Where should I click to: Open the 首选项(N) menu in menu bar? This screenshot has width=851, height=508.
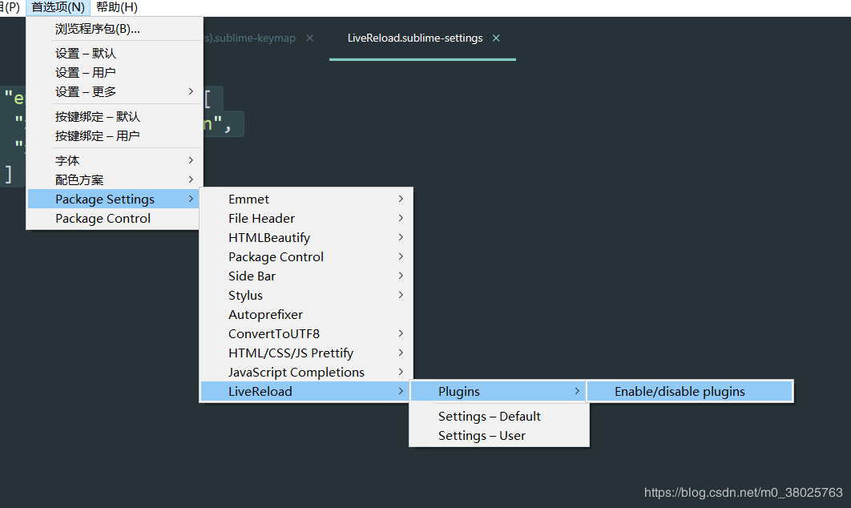tap(58, 7)
